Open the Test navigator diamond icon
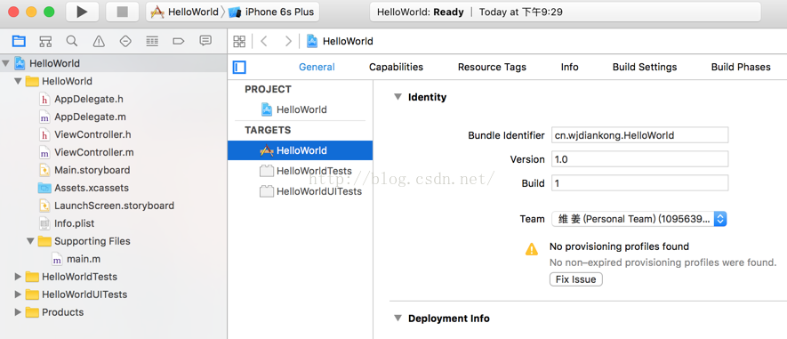The image size is (787, 339). [125, 41]
